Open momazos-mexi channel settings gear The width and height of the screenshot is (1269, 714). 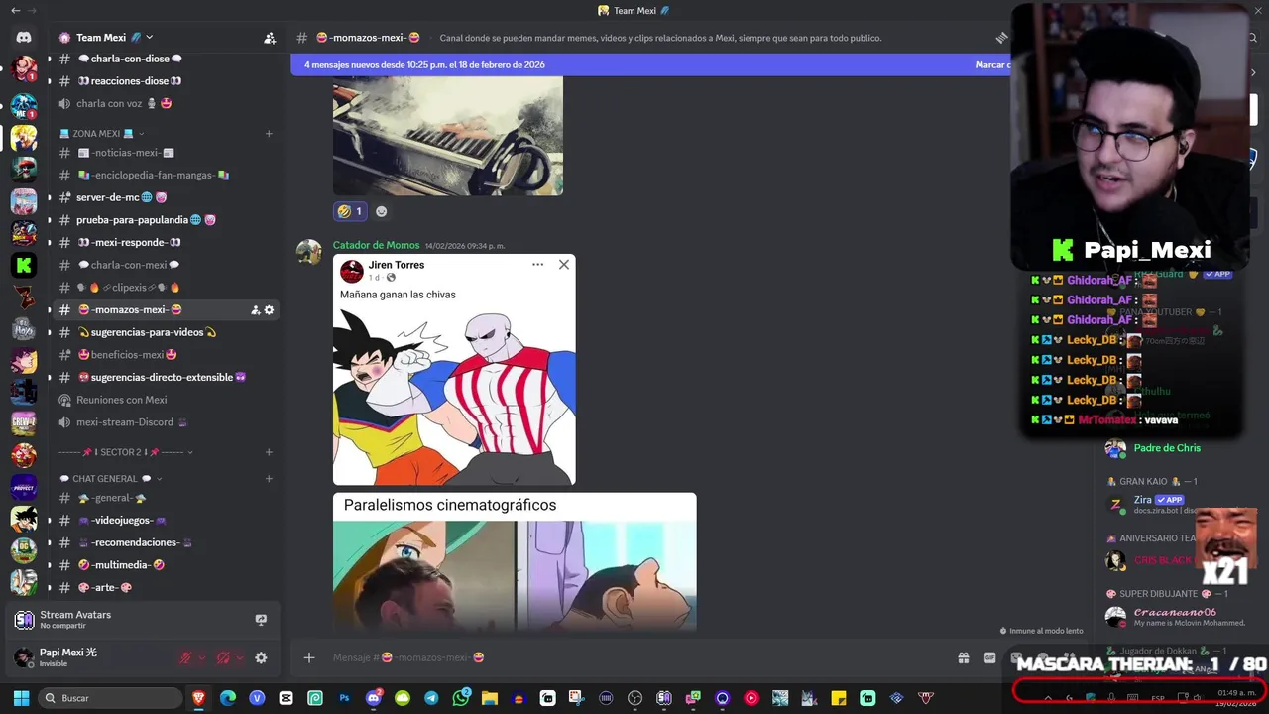pos(269,310)
